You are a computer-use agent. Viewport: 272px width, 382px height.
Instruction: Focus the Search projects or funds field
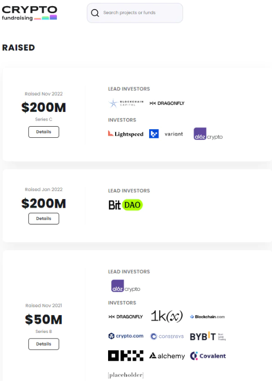point(135,13)
